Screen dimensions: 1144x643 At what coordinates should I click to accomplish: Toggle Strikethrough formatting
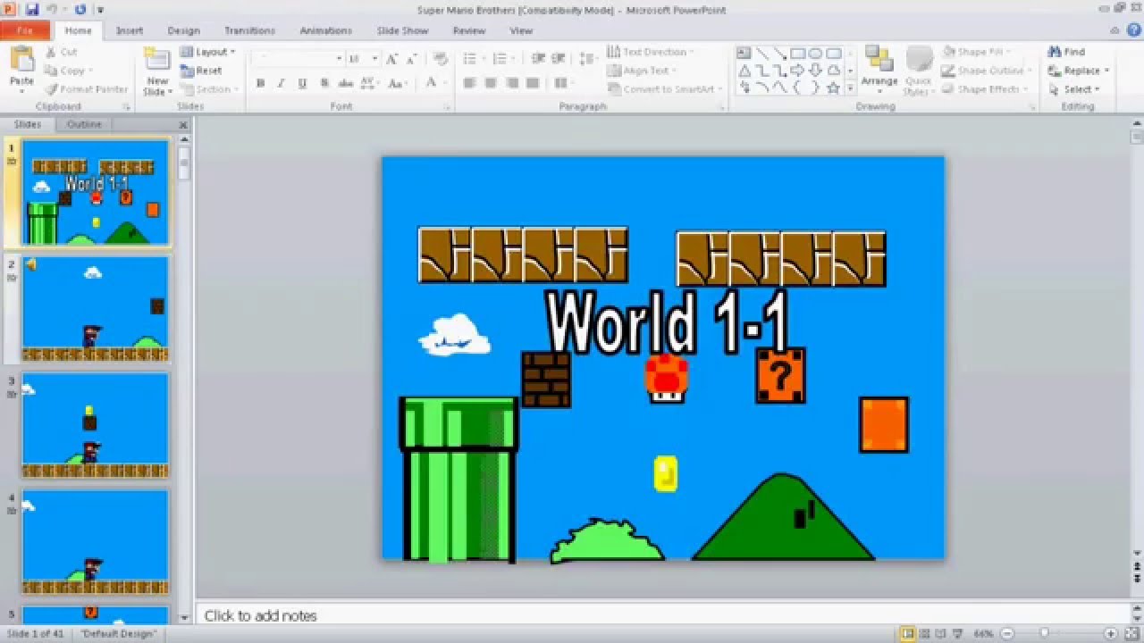(346, 83)
